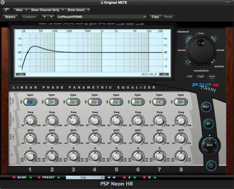This screenshot has height=189, width=234.
Task: Click band 6 peak filter type icon
Action: (x=138, y=102)
